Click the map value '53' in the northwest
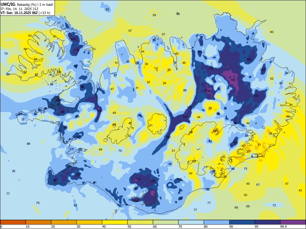This screenshot has height=229, width=306. click(x=94, y=49)
